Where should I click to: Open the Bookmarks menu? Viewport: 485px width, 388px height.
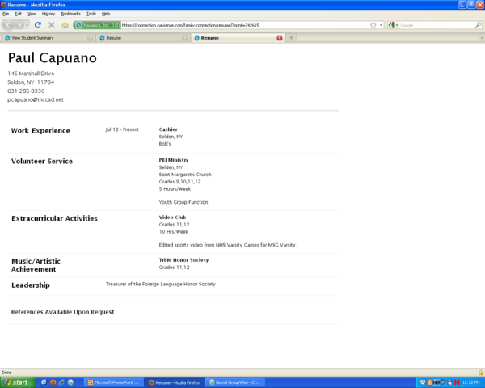pos(70,14)
